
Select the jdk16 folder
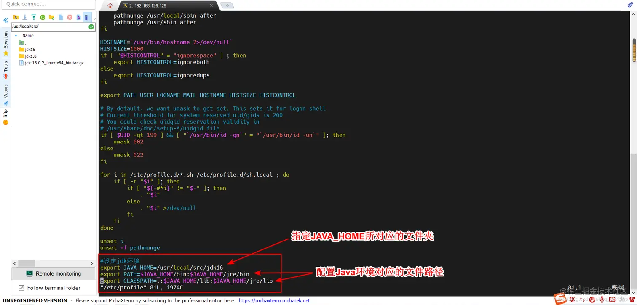[27, 50]
